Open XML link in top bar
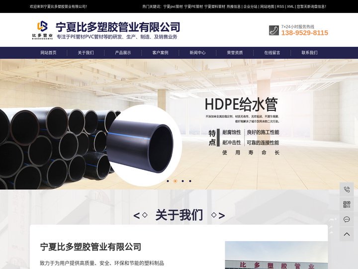This screenshot has width=358, height=269. tap(290, 6)
